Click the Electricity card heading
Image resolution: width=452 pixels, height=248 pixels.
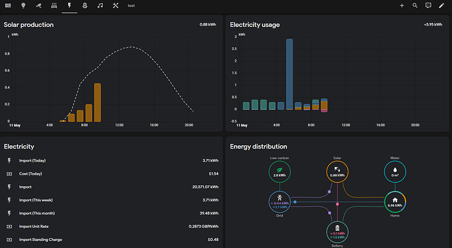pyautogui.click(x=19, y=147)
